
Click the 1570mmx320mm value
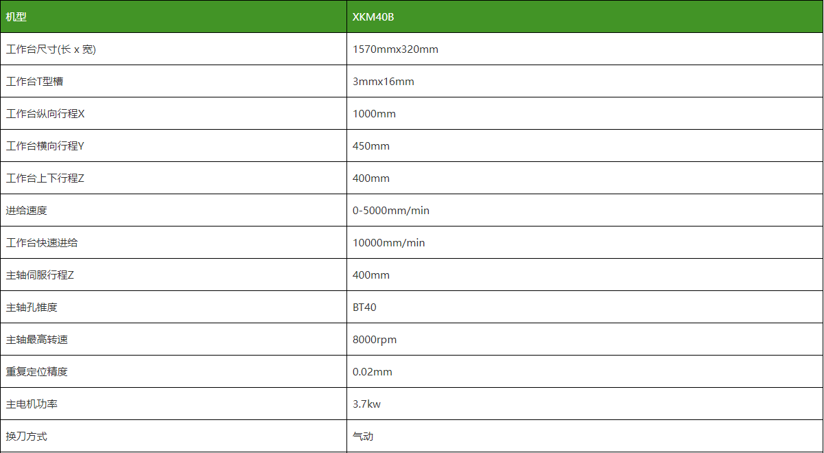click(395, 49)
